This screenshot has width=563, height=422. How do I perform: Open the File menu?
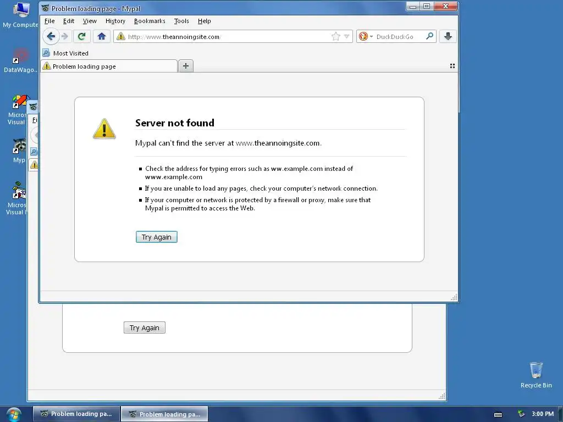(49, 21)
